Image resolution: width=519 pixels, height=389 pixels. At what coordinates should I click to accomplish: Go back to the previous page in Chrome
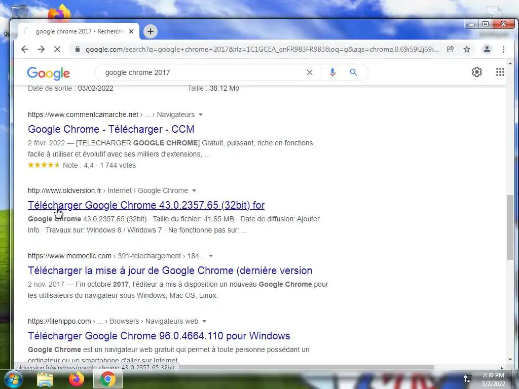(25, 49)
